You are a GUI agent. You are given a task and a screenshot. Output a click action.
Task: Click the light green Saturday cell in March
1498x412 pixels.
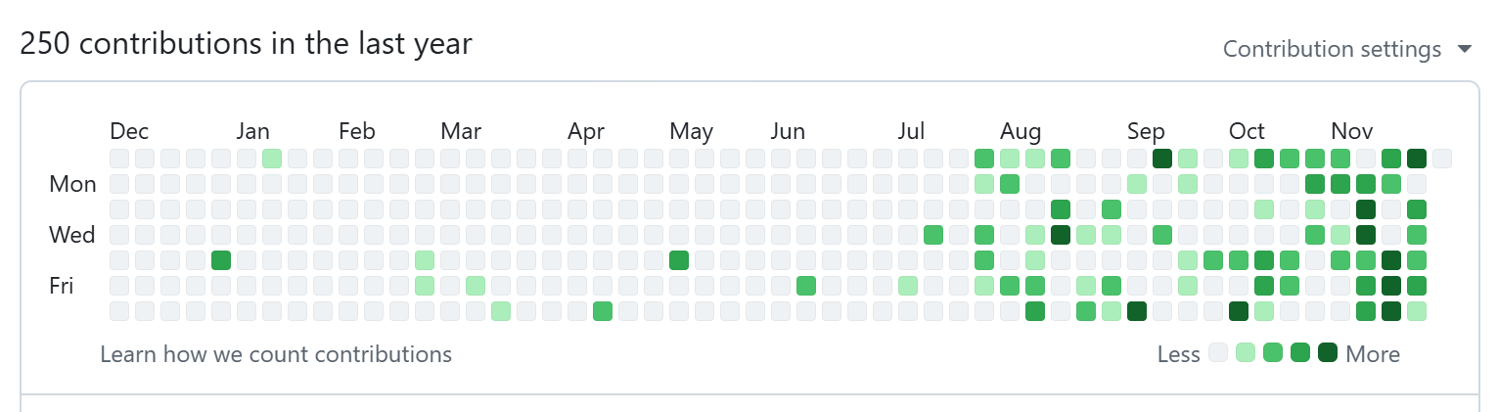click(501, 311)
